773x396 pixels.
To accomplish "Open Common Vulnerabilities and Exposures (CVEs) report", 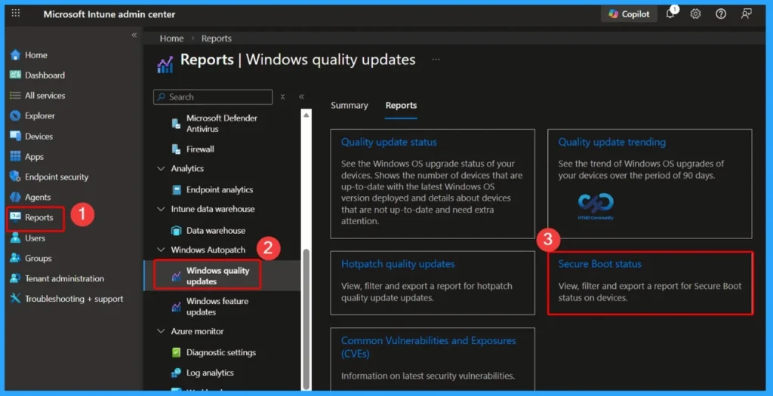I will click(429, 347).
